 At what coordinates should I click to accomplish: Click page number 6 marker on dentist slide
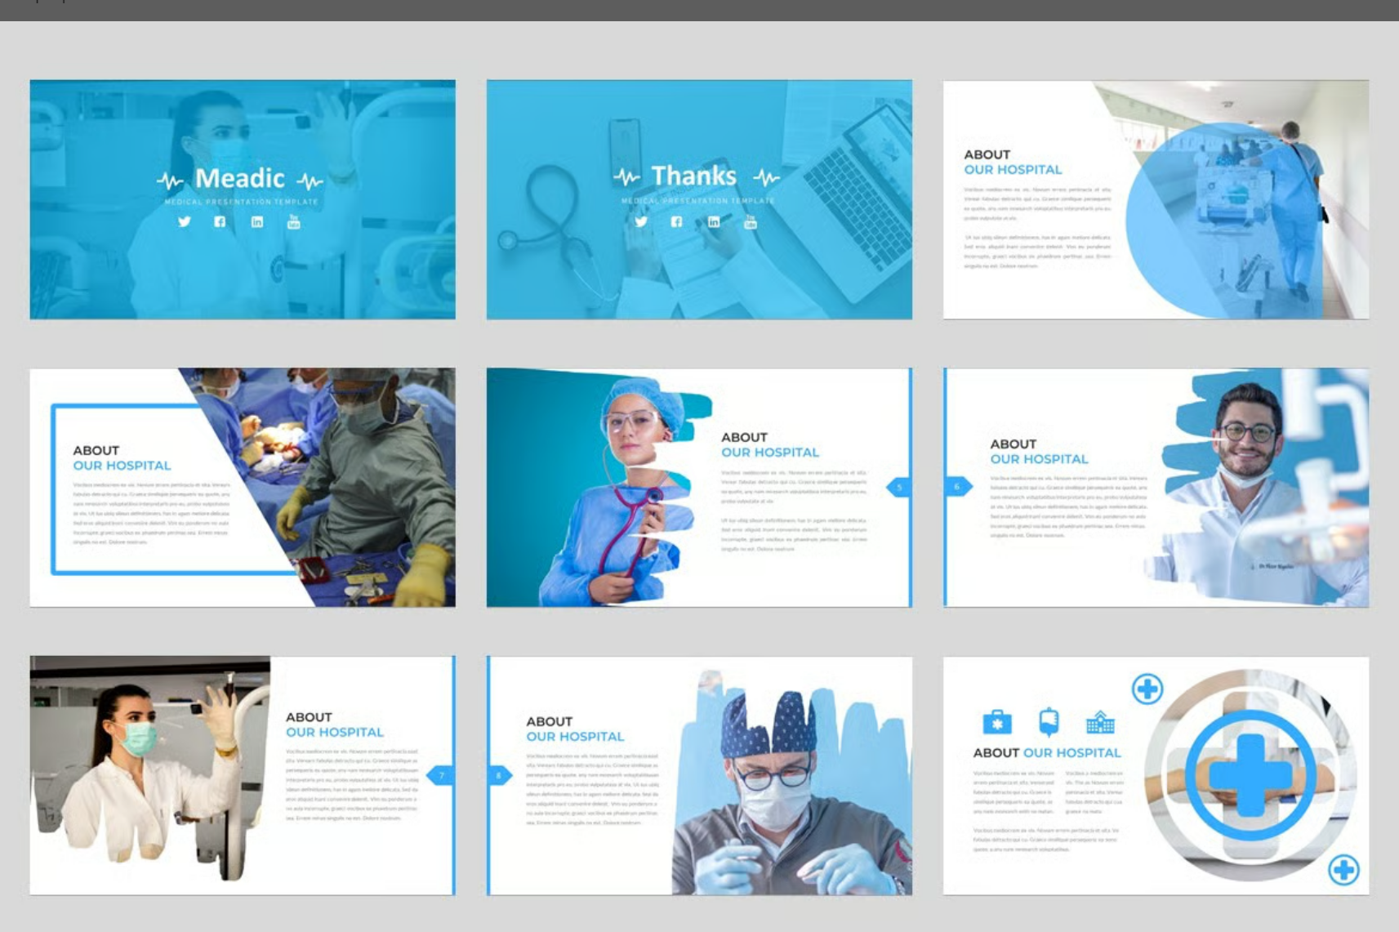(x=959, y=487)
